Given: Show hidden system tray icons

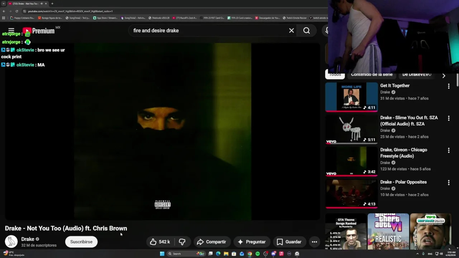Looking at the screenshot, I should click(x=417, y=254).
